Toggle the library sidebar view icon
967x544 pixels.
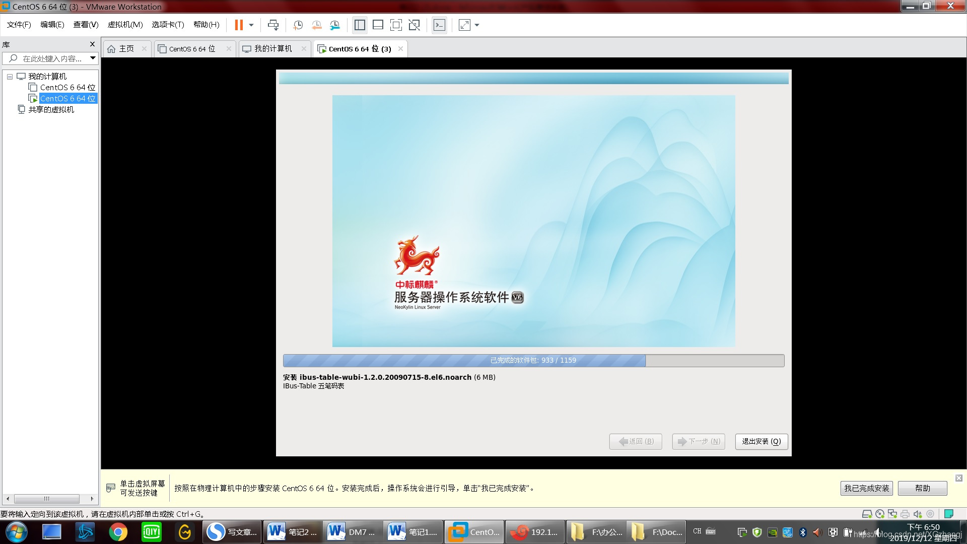pyautogui.click(x=360, y=25)
